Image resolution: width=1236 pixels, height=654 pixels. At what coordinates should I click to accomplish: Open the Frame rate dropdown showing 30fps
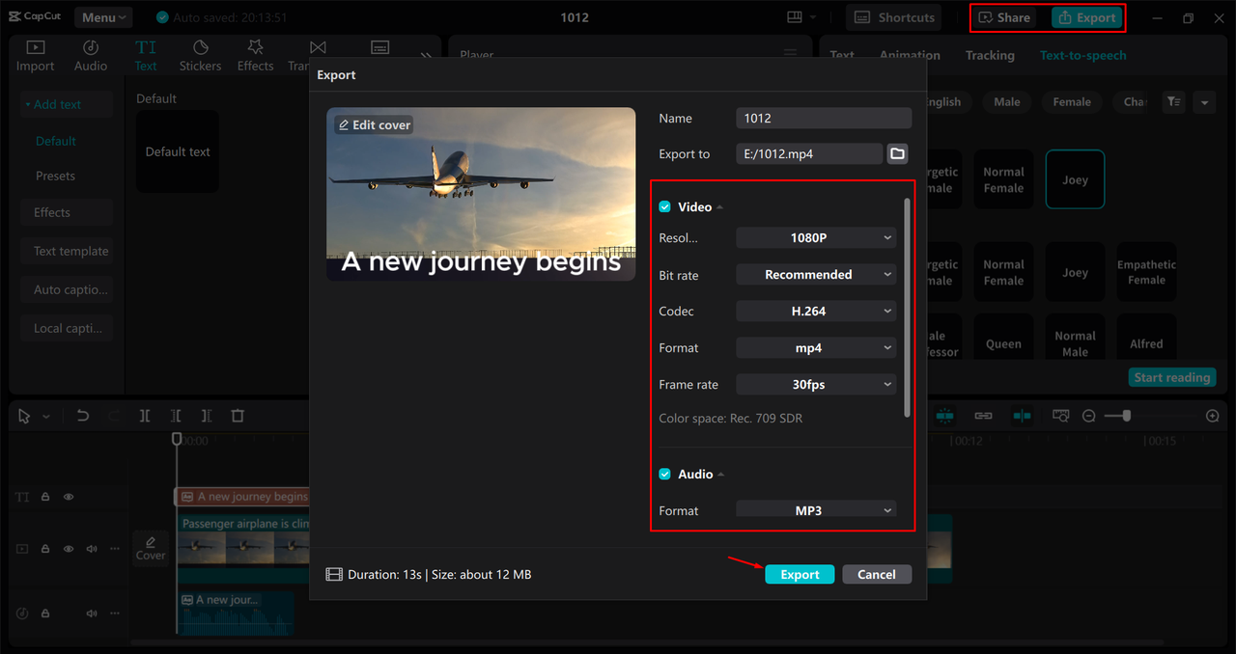coord(816,385)
